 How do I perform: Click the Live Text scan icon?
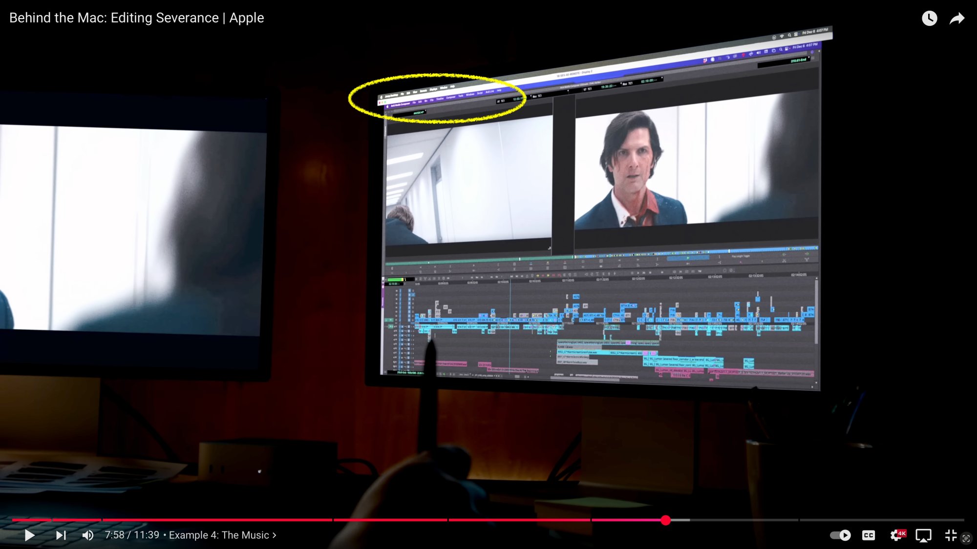click(966, 538)
